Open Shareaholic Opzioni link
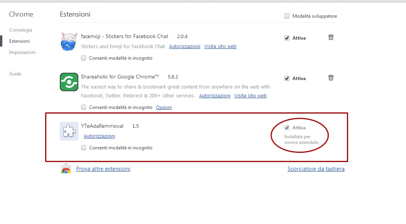Screen dimensions: 406x224 click(x=164, y=107)
